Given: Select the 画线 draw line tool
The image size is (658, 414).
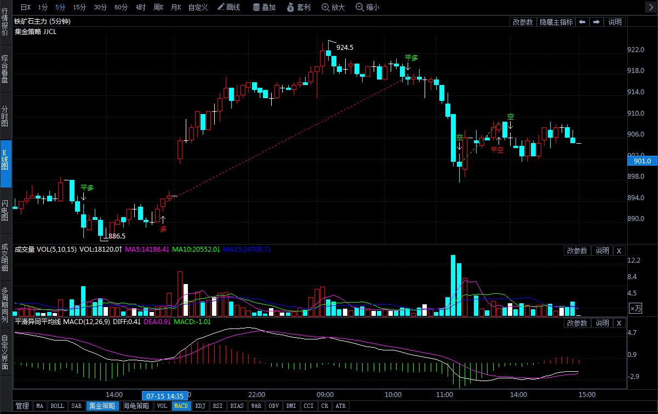Looking at the screenshot, I should [228, 7].
